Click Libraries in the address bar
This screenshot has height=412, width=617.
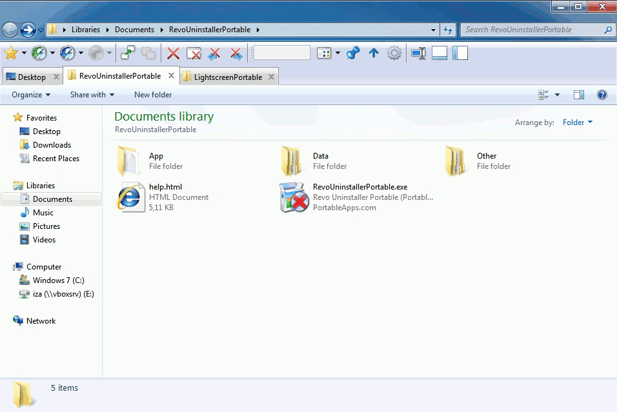click(86, 30)
